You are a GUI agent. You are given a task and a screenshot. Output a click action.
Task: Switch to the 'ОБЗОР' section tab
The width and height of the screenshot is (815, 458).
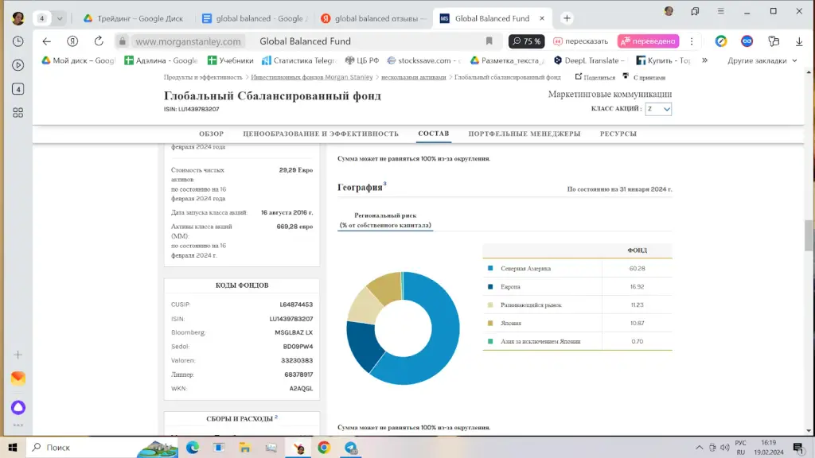(211, 134)
